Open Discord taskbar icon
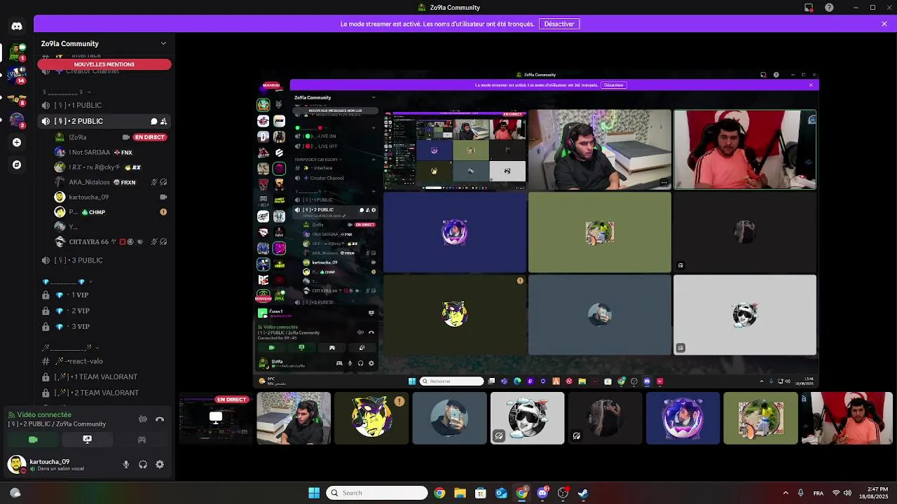 (542, 493)
